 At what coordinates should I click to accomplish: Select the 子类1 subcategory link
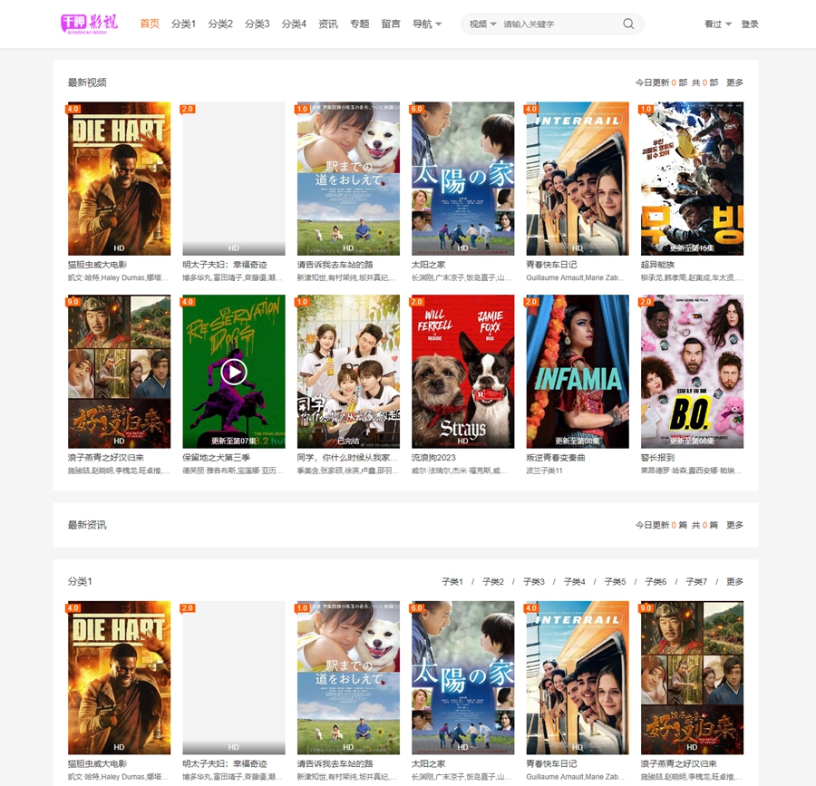[x=452, y=581]
